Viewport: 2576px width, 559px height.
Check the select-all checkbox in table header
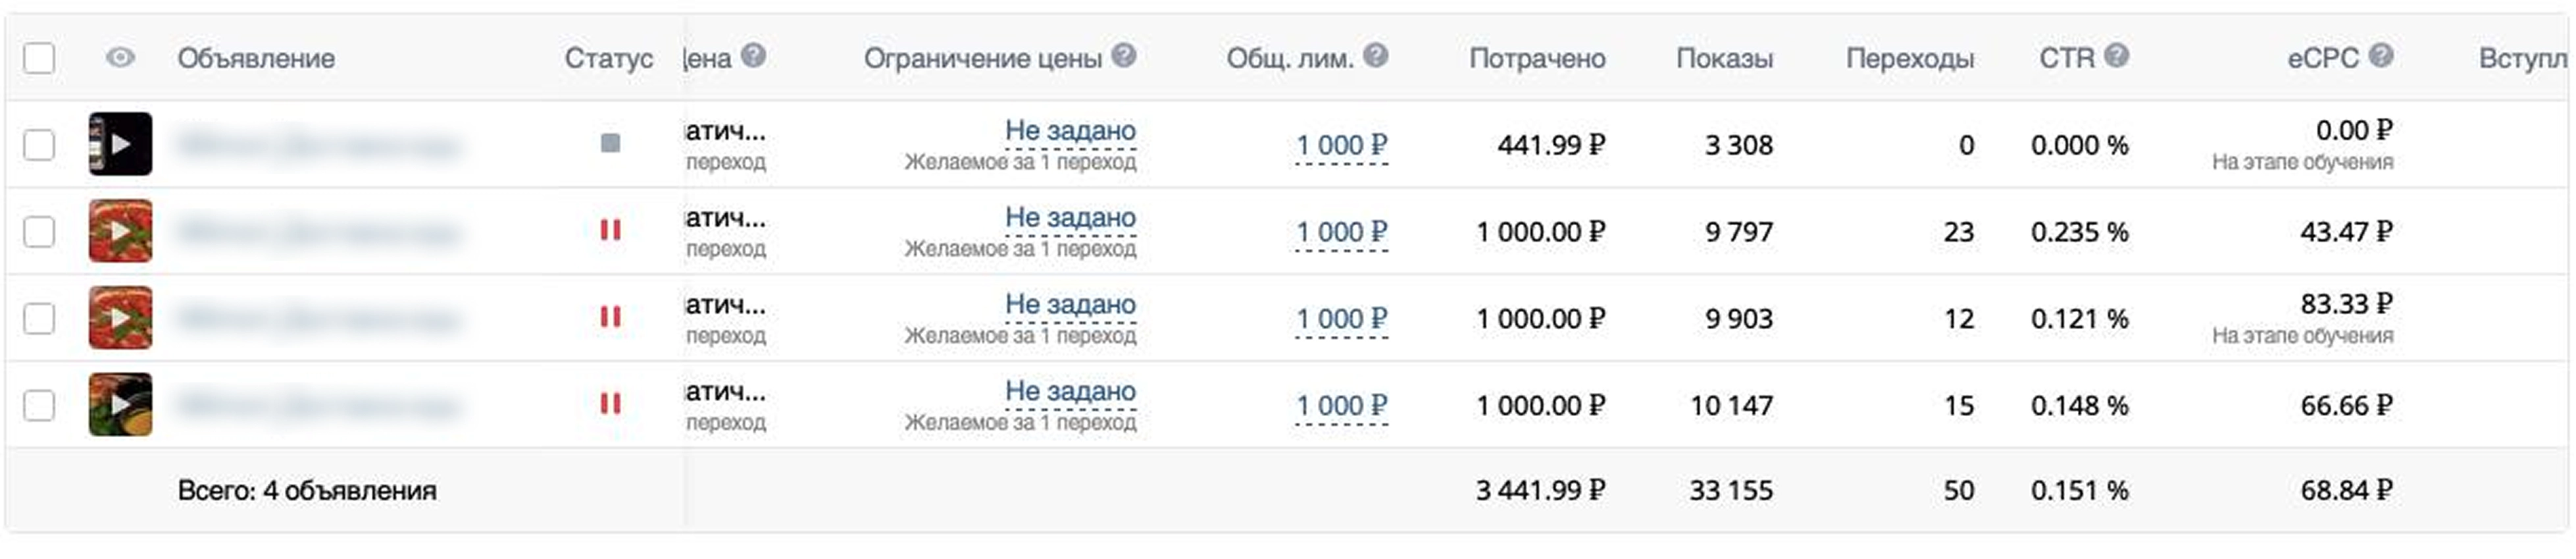tap(39, 58)
